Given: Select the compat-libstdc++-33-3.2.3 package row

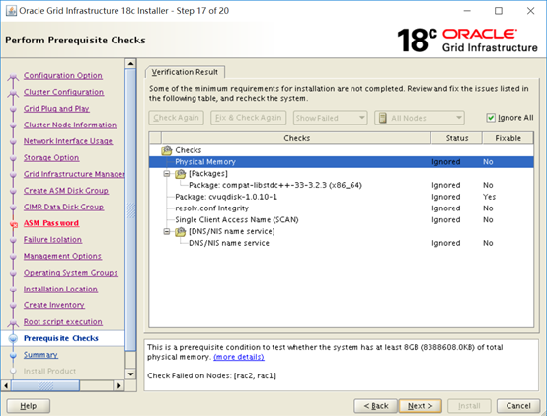Looking at the screenshot, I should [x=342, y=185].
